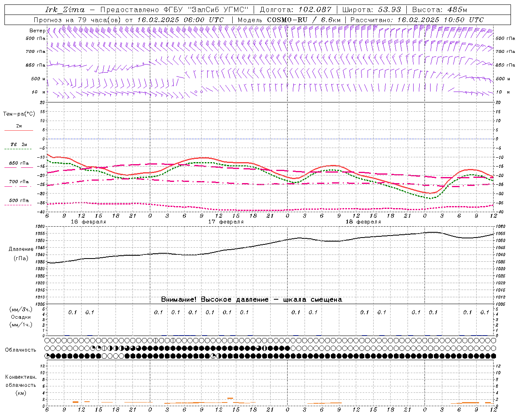Screen dimensions: 517x413
Task: Click the 'Ветер' wind panel label
Action: tap(37, 31)
